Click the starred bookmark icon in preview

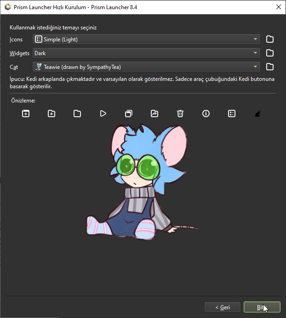coord(51,114)
